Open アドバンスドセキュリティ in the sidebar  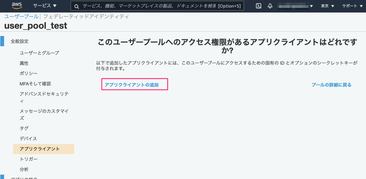pyautogui.click(x=44, y=97)
